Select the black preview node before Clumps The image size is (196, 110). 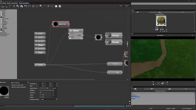click(x=98, y=37)
